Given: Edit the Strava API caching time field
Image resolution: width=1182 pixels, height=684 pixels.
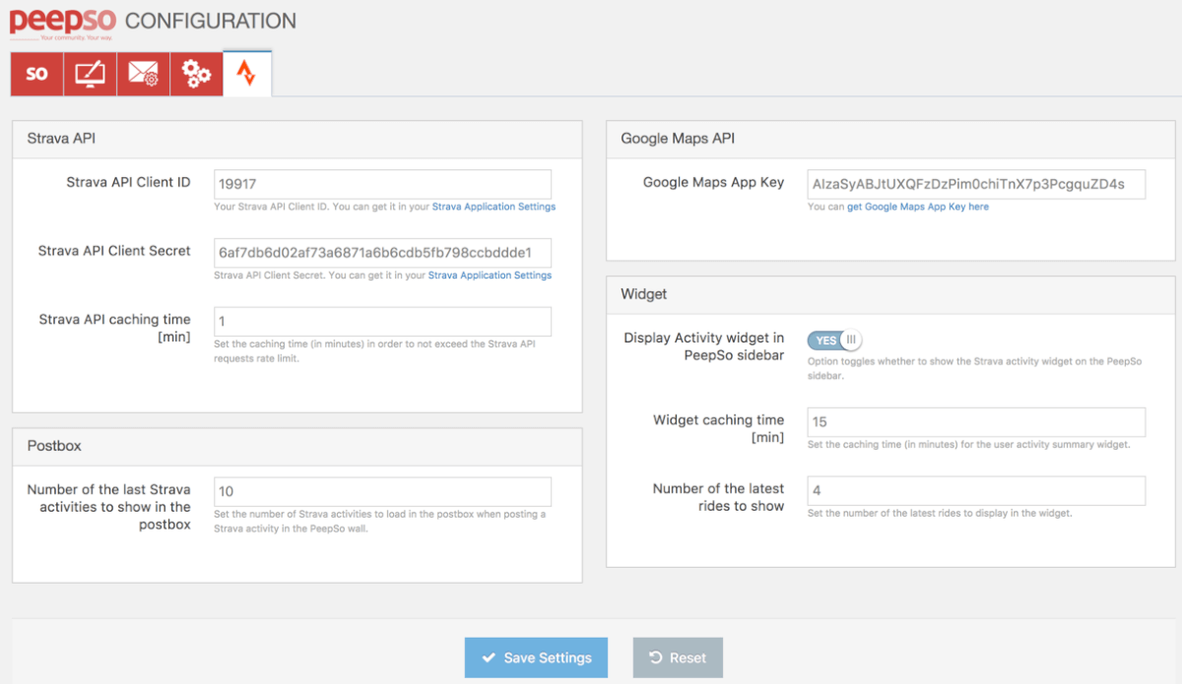Looking at the screenshot, I should tap(382, 322).
